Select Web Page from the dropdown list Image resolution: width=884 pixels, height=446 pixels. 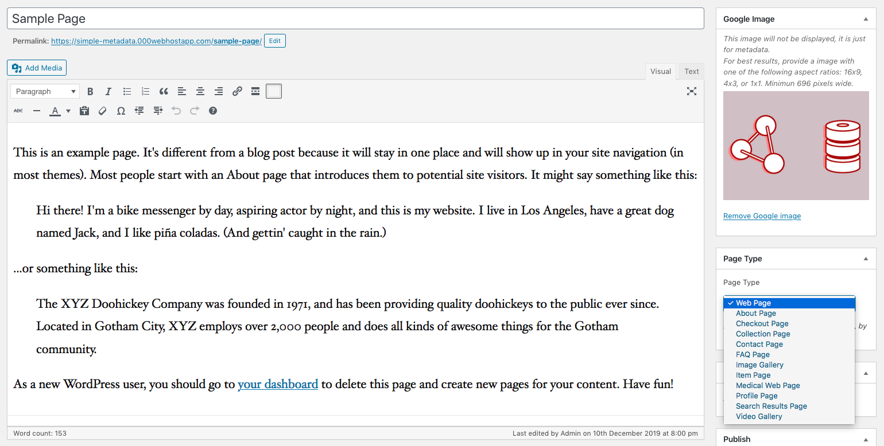tap(789, 303)
